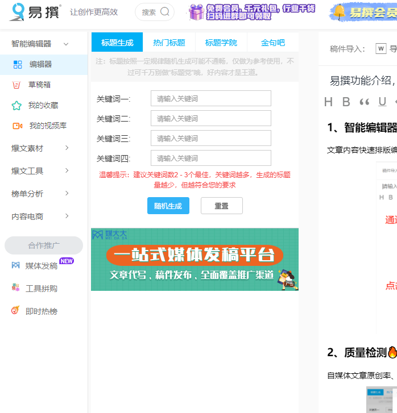The width and height of the screenshot is (397, 413).
Task: Click the 免费会员 千元礼包 promotion banner
Action: coord(252,12)
